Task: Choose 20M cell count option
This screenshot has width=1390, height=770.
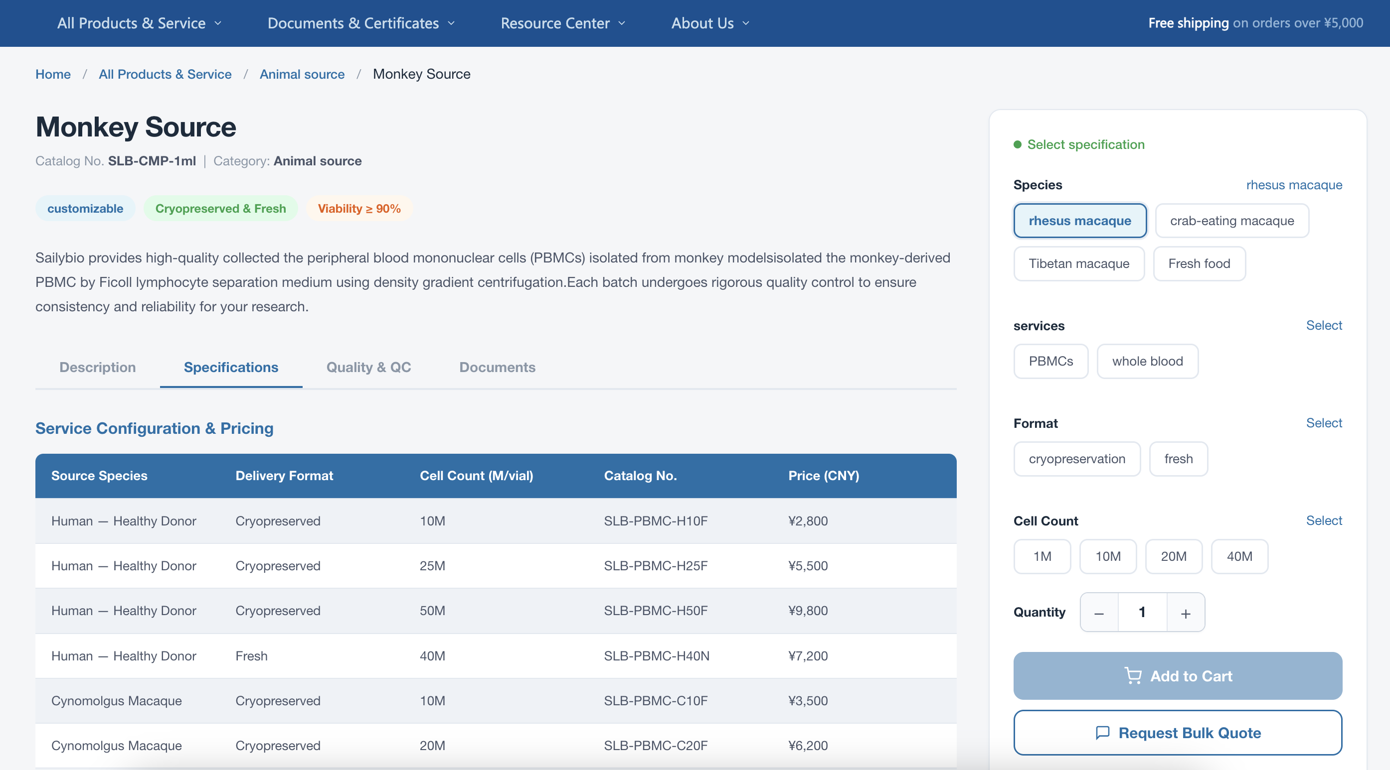Action: coord(1174,556)
